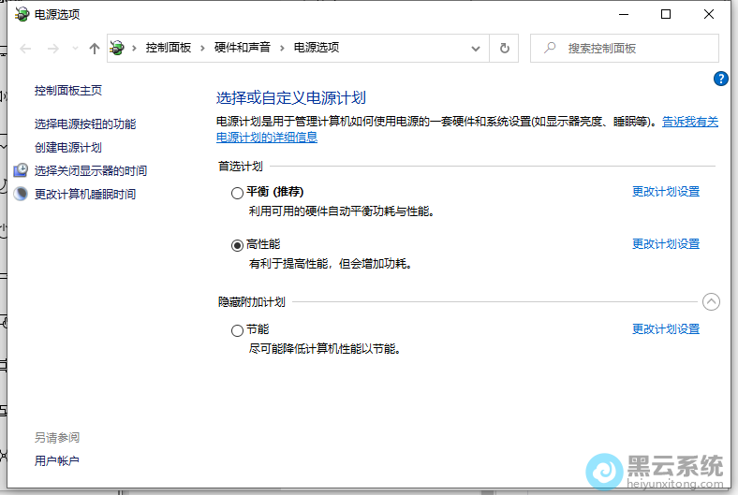Click the forward navigation arrow
Screen dimensions: 738x495
pos(52,48)
